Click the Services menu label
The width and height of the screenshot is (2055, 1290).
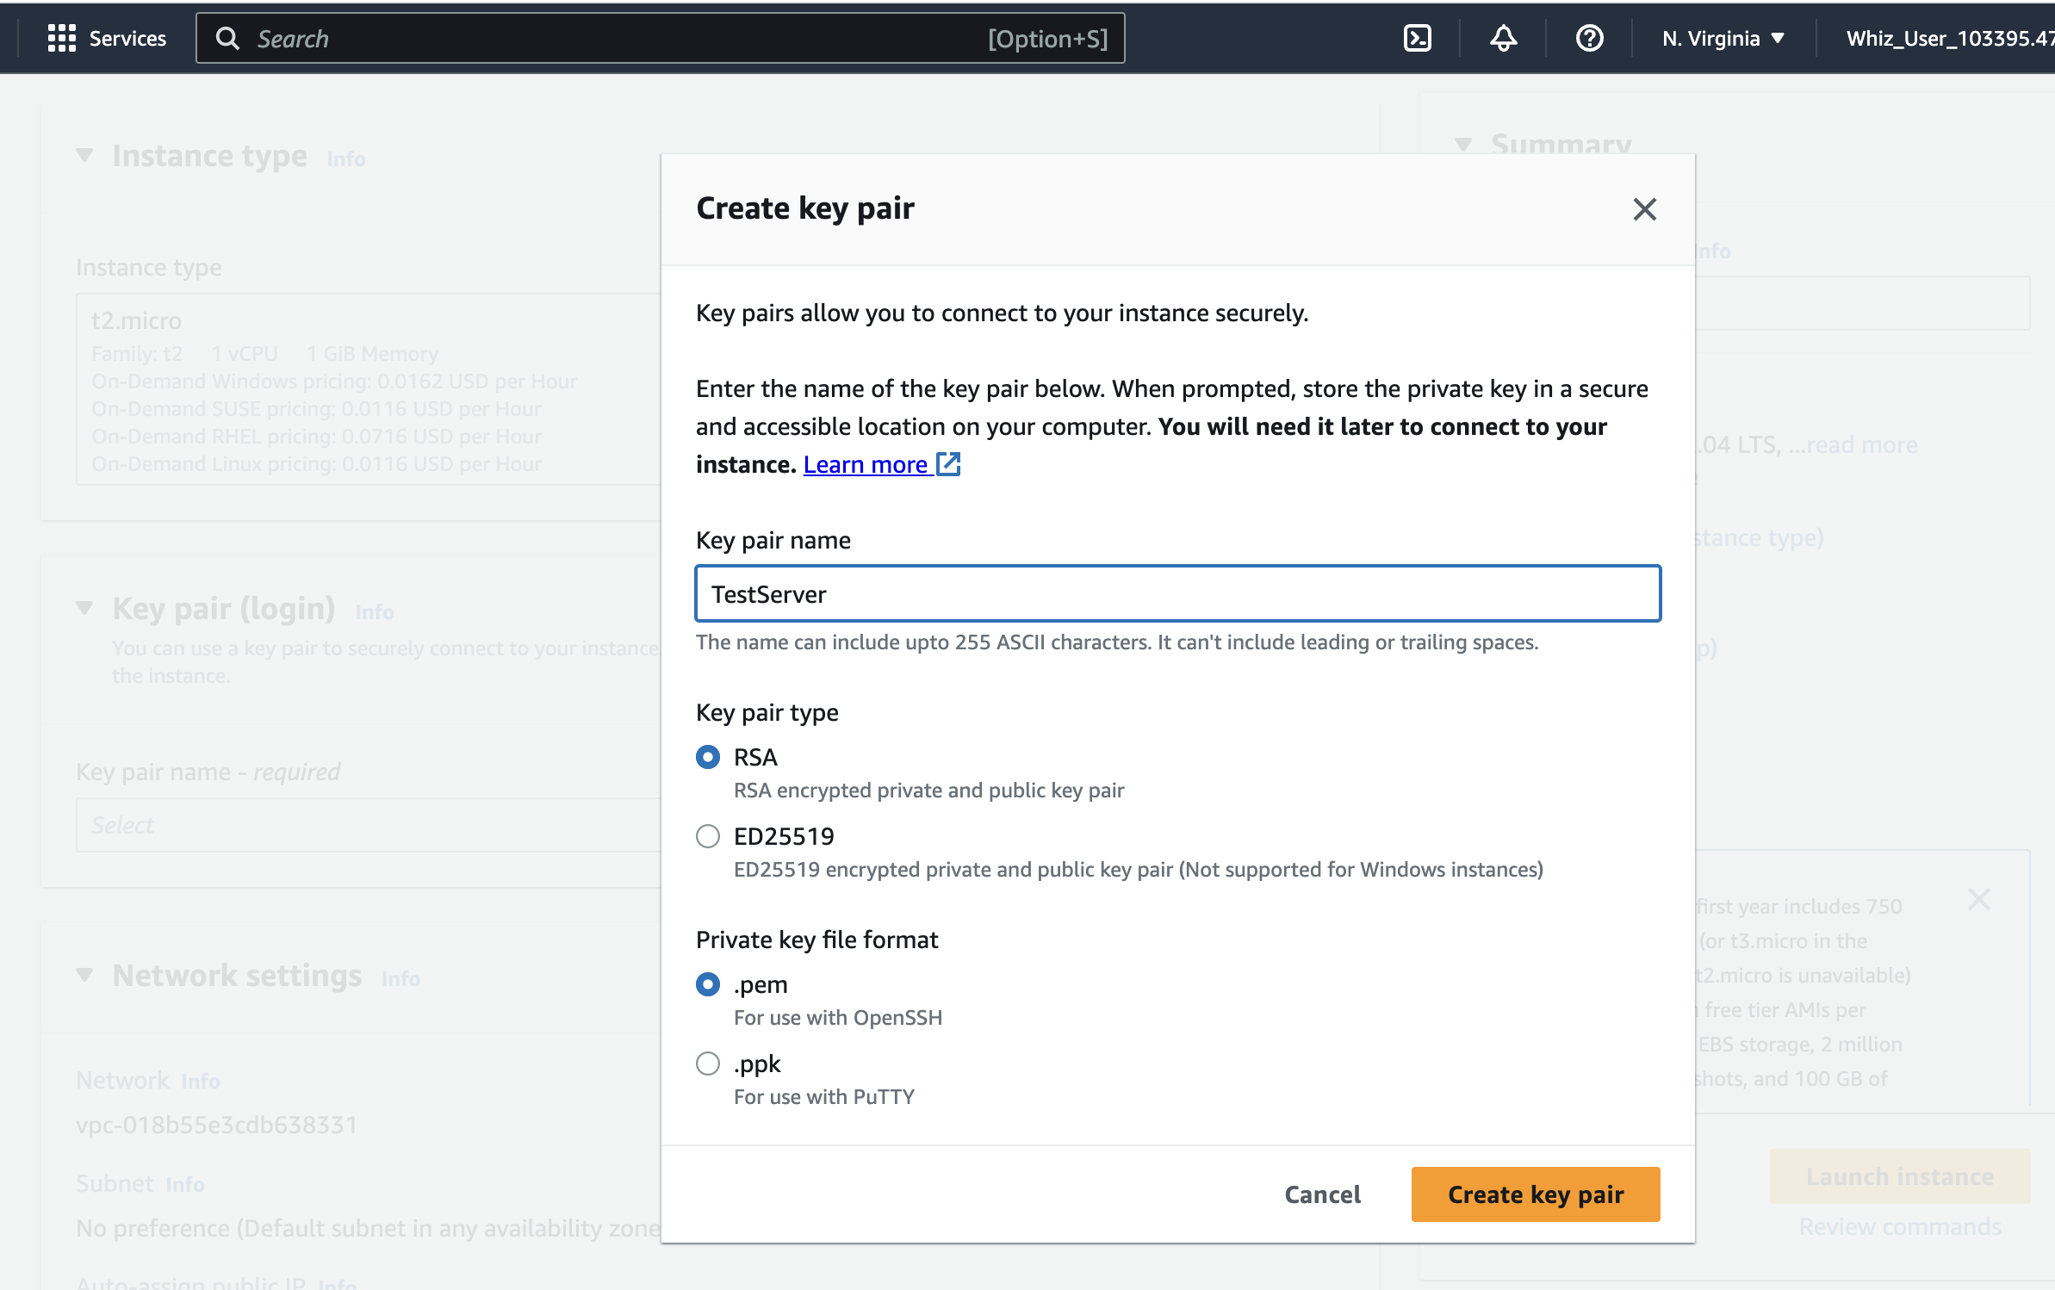(127, 38)
